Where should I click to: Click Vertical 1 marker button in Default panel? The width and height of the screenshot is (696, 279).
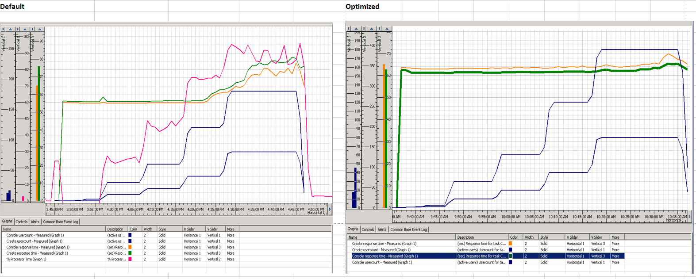(3, 29)
